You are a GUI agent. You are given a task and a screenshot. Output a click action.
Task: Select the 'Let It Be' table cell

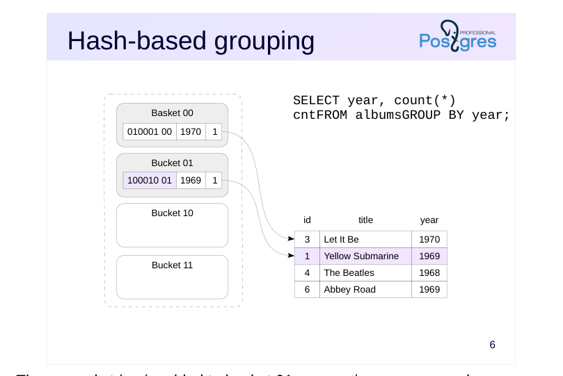365,240
